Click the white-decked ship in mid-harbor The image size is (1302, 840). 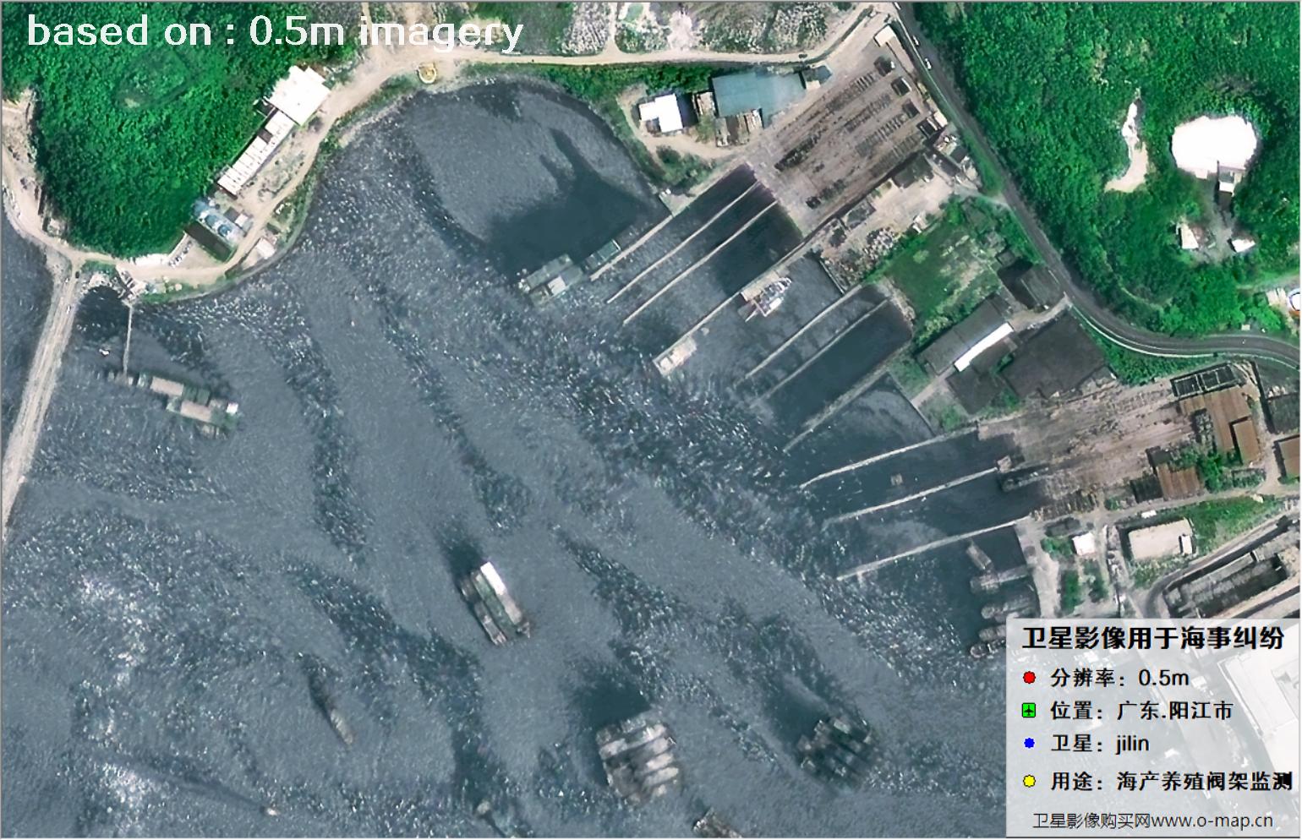[x=495, y=601]
